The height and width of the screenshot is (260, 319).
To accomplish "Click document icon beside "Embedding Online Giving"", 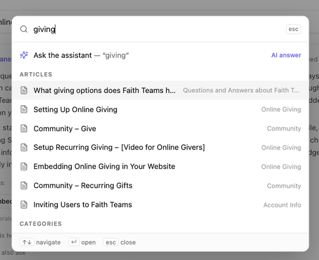I will (24, 167).
